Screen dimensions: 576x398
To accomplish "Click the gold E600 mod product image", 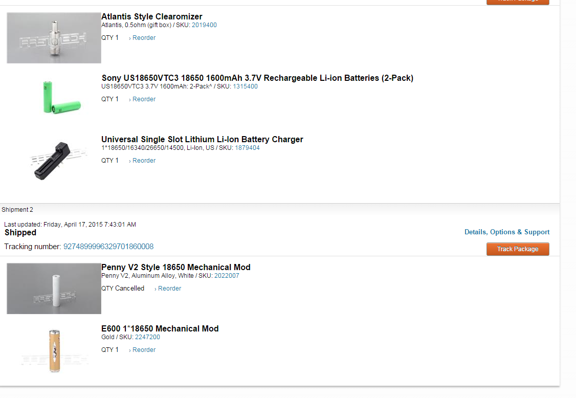I will click(54, 350).
